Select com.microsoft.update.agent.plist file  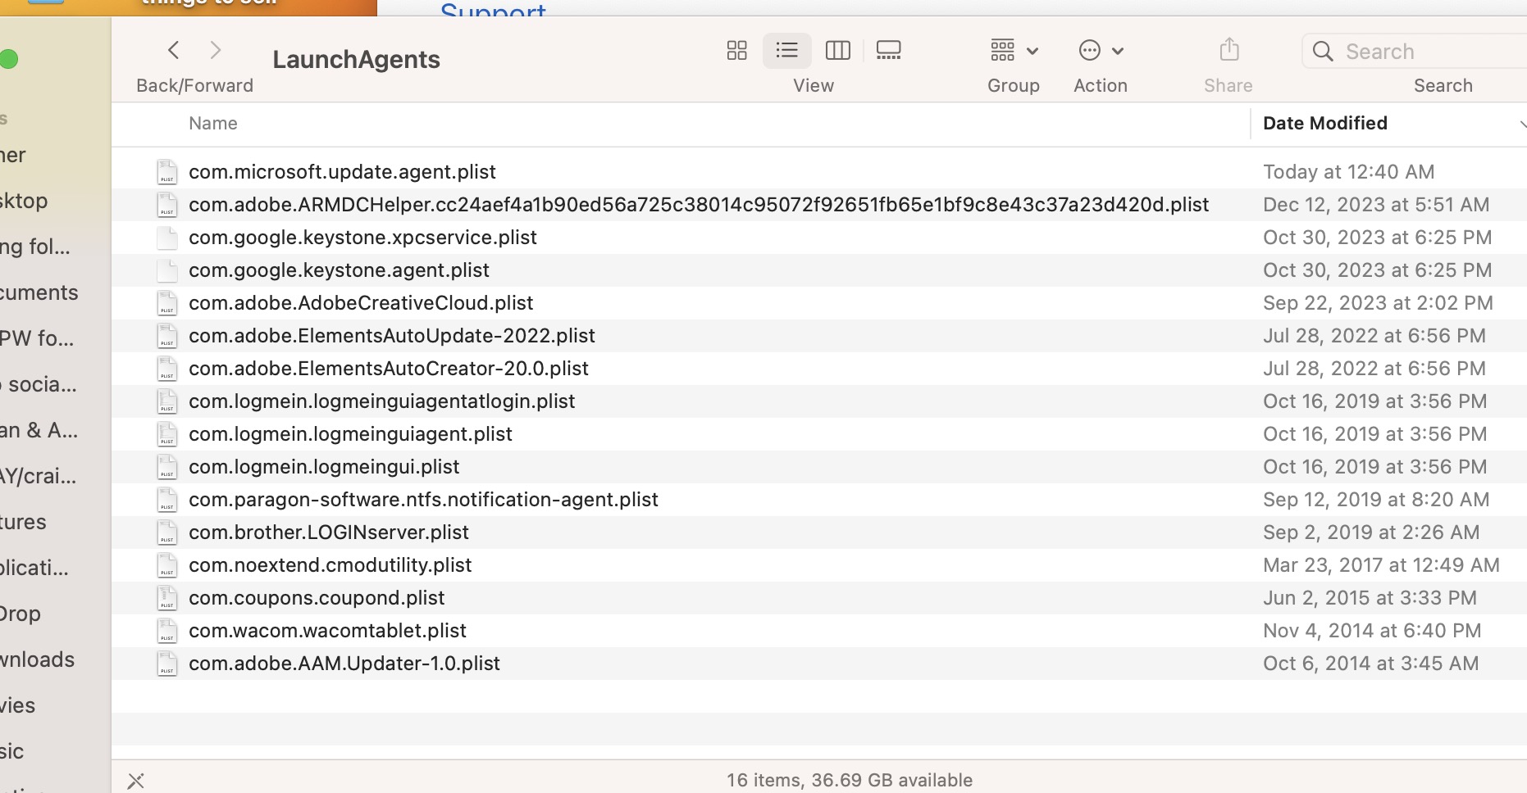(342, 172)
